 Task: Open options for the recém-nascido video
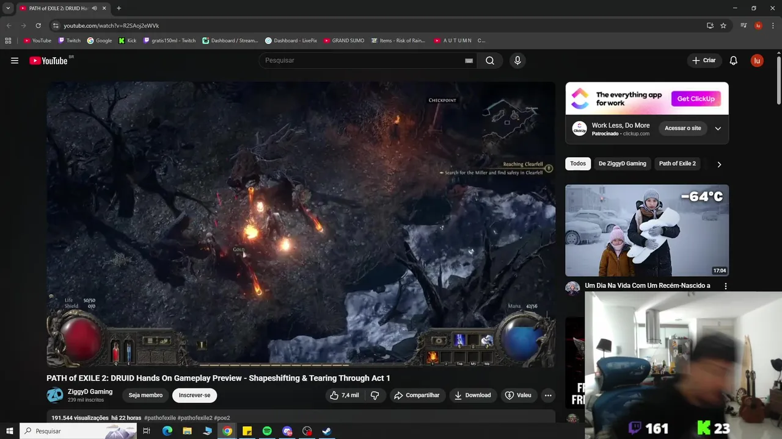point(726,286)
